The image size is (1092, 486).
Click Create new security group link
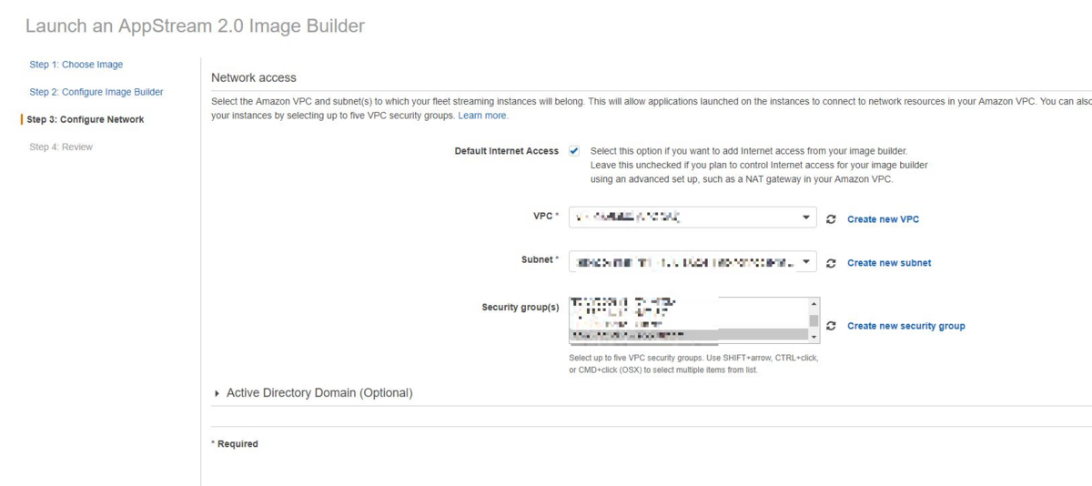coord(906,326)
